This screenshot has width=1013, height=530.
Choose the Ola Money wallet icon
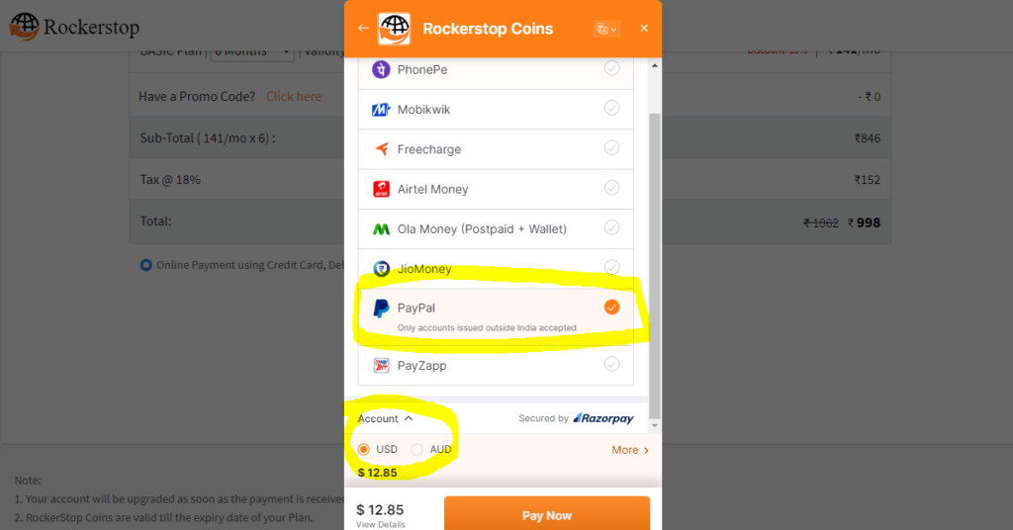click(x=381, y=229)
